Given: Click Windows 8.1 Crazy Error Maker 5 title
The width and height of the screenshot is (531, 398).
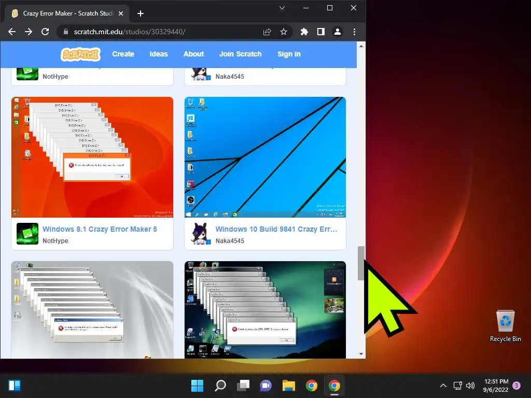Looking at the screenshot, I should coord(100,229).
